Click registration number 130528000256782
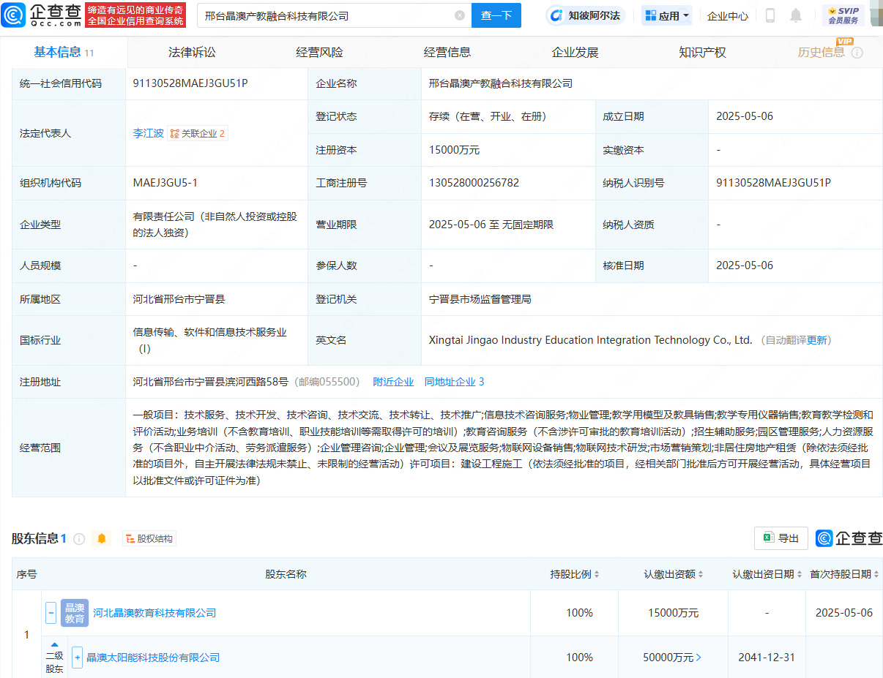 [474, 183]
